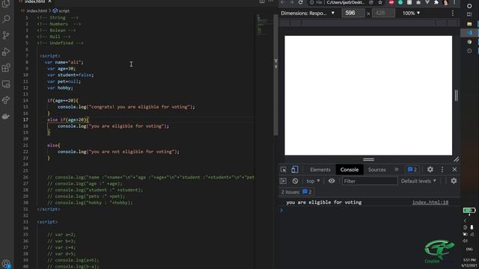Click line 17 'else if(age>20){' code

pyautogui.click(x=68, y=120)
